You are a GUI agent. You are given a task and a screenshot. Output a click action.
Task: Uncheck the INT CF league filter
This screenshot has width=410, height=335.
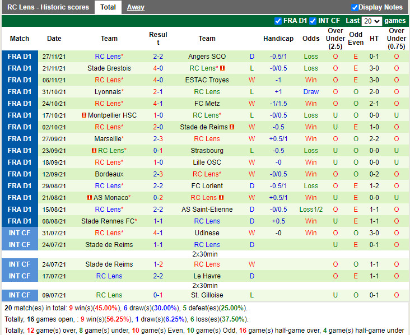tap(313, 21)
